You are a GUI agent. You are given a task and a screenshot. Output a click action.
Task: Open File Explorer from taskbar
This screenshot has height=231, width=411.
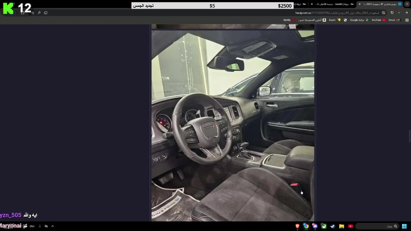click(x=342, y=226)
